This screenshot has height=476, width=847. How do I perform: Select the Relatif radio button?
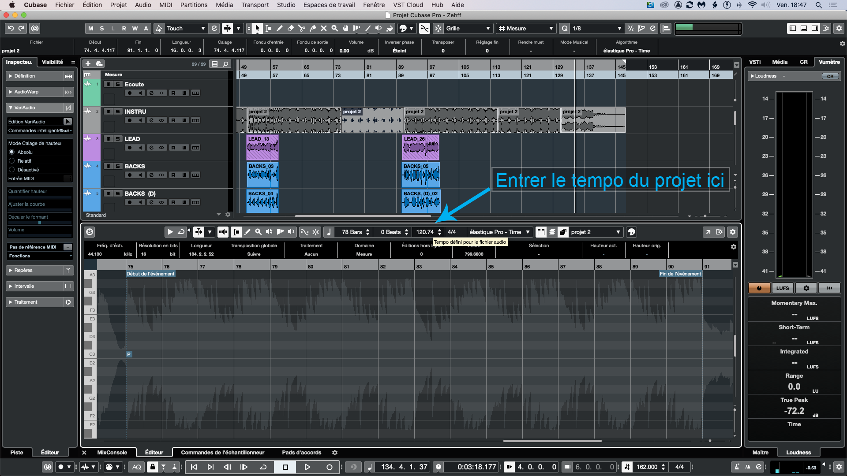point(12,161)
